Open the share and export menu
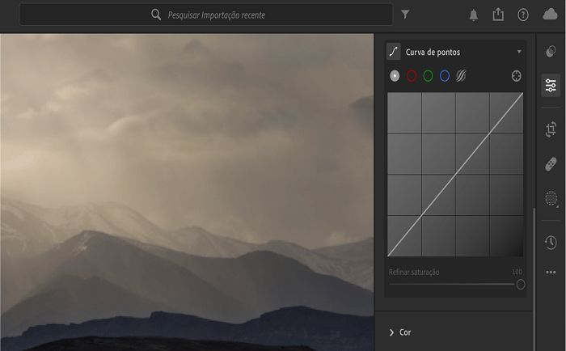 498,15
